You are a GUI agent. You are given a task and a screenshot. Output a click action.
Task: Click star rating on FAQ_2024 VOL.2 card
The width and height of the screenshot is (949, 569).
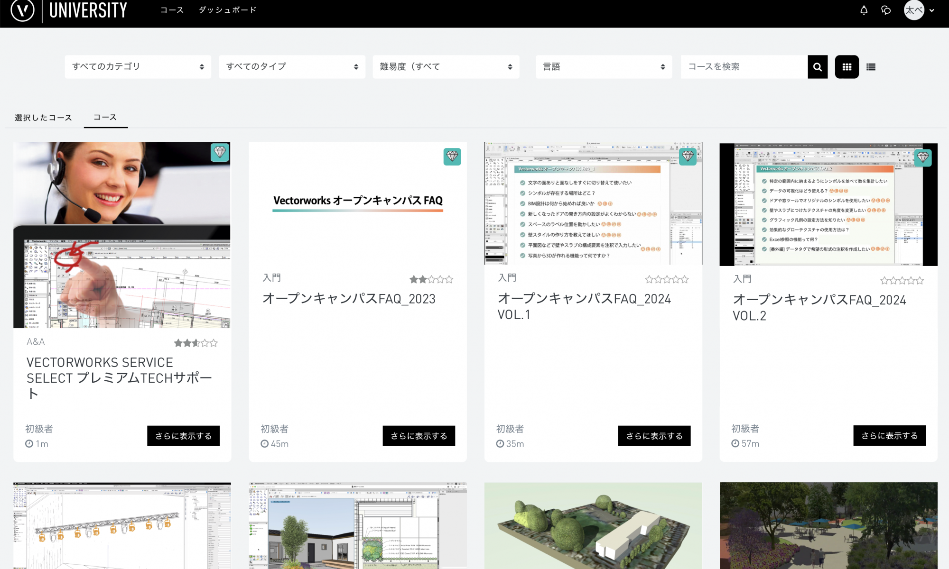click(902, 280)
